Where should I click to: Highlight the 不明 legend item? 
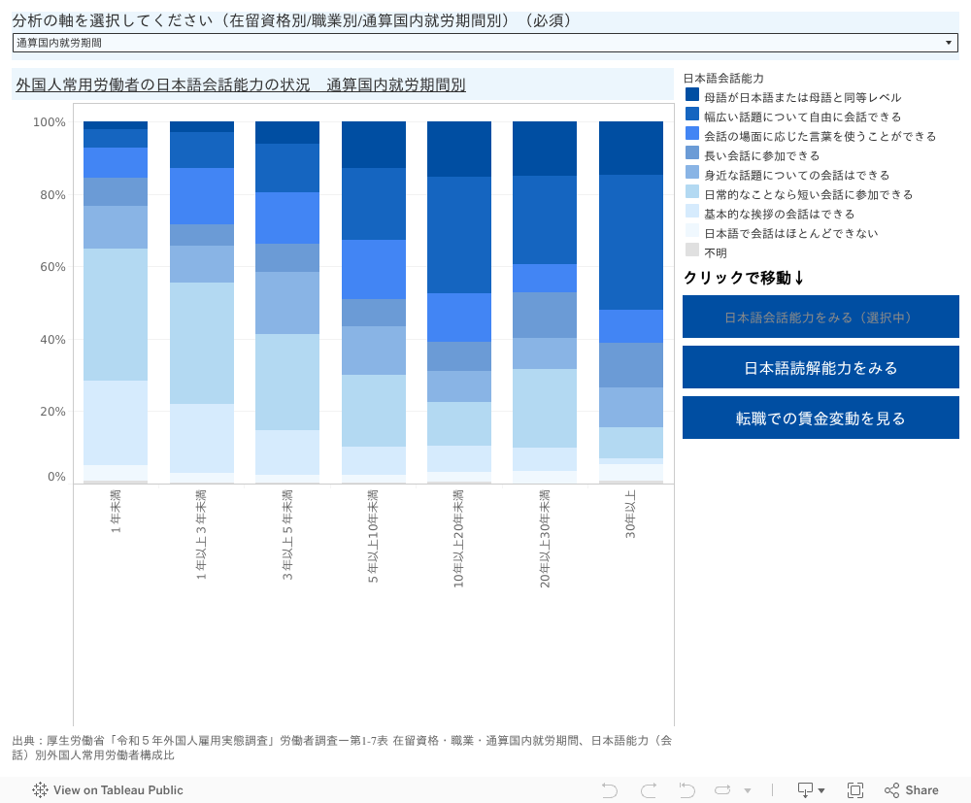716,251
